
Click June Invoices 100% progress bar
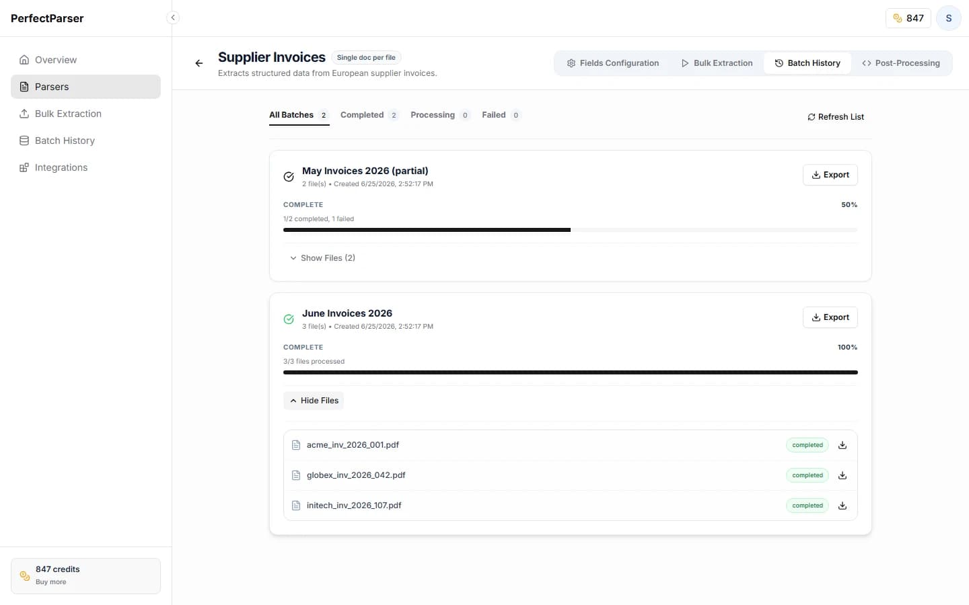coord(571,372)
